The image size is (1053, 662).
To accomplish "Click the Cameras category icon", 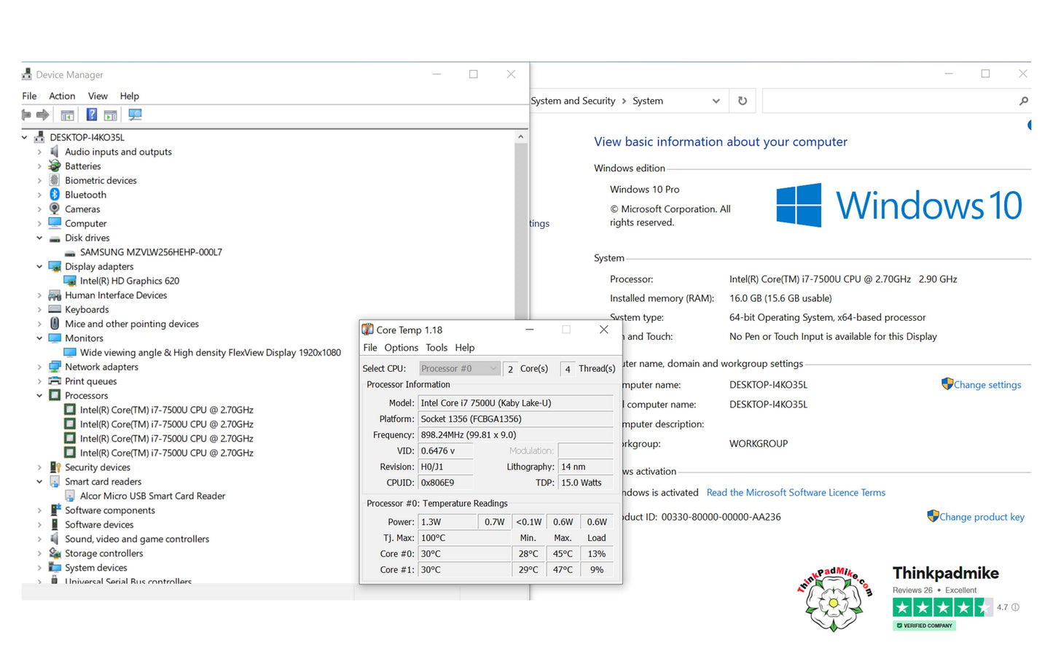I will [55, 209].
